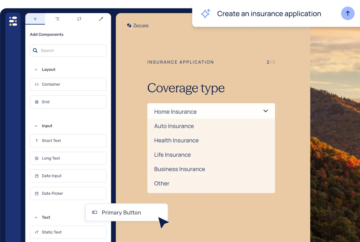The height and width of the screenshot is (242, 360).
Task: Switch to the outline structure tab
Action: 57,19
